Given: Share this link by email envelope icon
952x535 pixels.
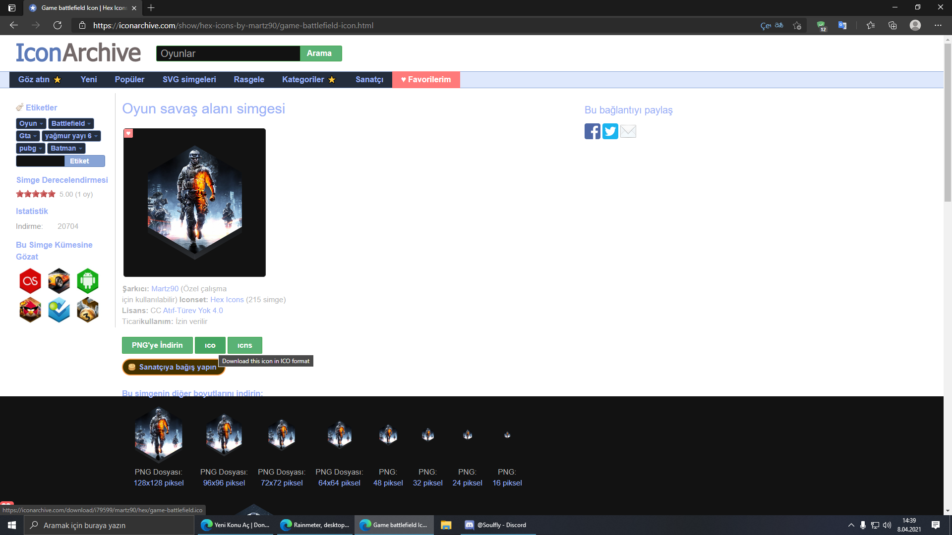Looking at the screenshot, I should pos(628,131).
